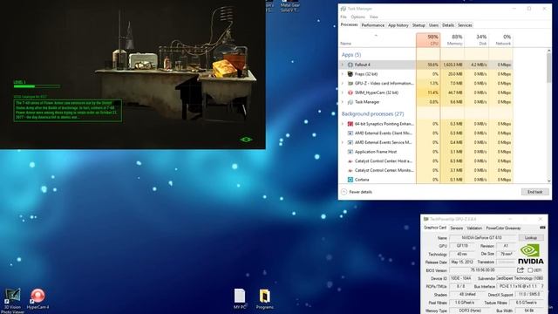The width and height of the screenshot is (558, 314).
Task: Click the Fraps (32 bit) process icon
Action: tap(350, 74)
